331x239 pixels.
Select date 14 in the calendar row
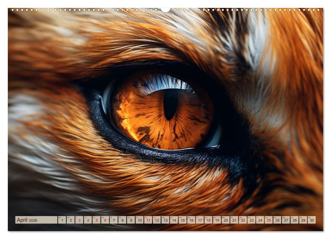click(174, 221)
